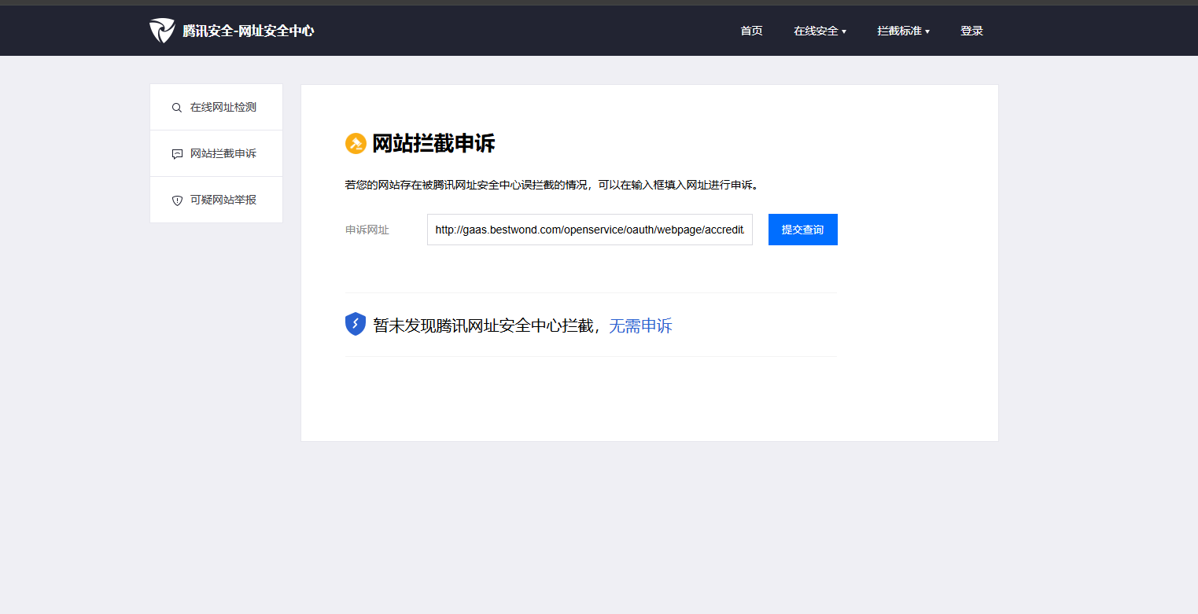
Task: Click the 无需申诉 blue text
Action: (640, 325)
